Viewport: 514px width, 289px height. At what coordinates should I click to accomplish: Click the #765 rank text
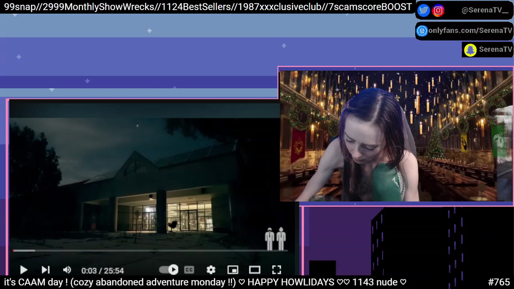pos(499,282)
